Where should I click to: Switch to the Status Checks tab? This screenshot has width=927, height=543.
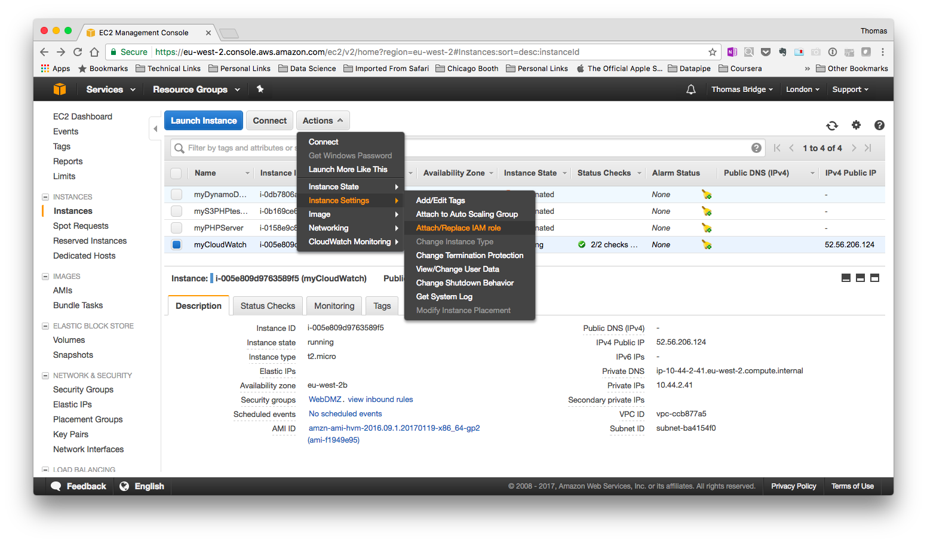268,306
